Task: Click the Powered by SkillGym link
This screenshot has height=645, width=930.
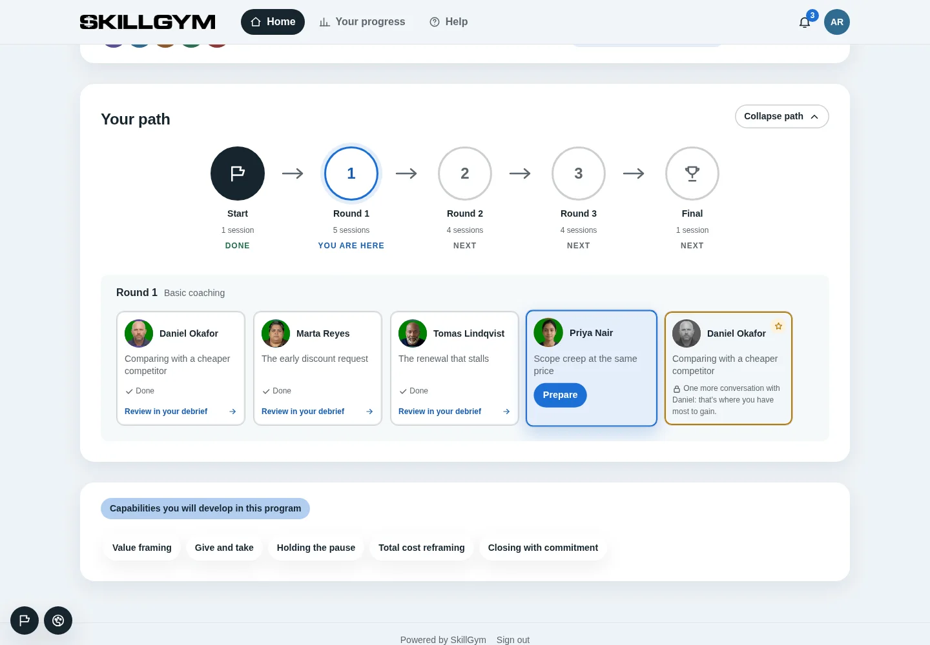Action: pyautogui.click(x=443, y=640)
